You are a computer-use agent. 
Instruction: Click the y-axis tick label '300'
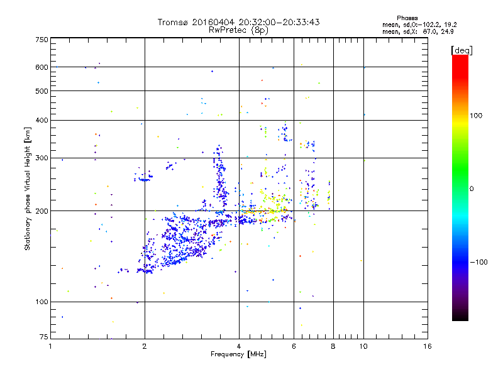click(x=41, y=158)
